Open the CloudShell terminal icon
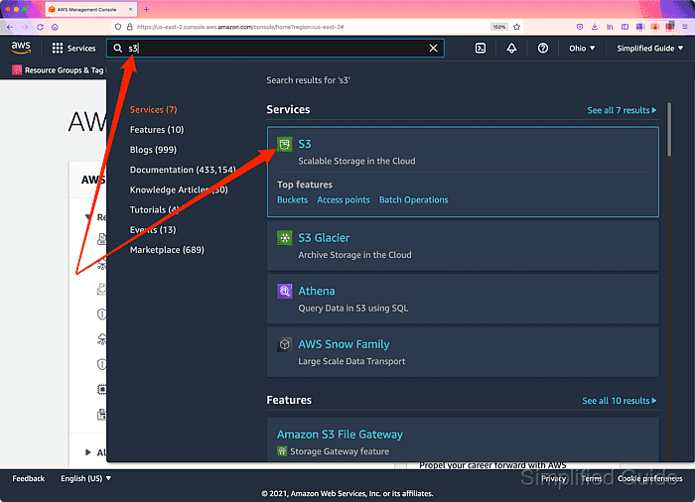Screen dimensions: 695x502 coord(481,49)
